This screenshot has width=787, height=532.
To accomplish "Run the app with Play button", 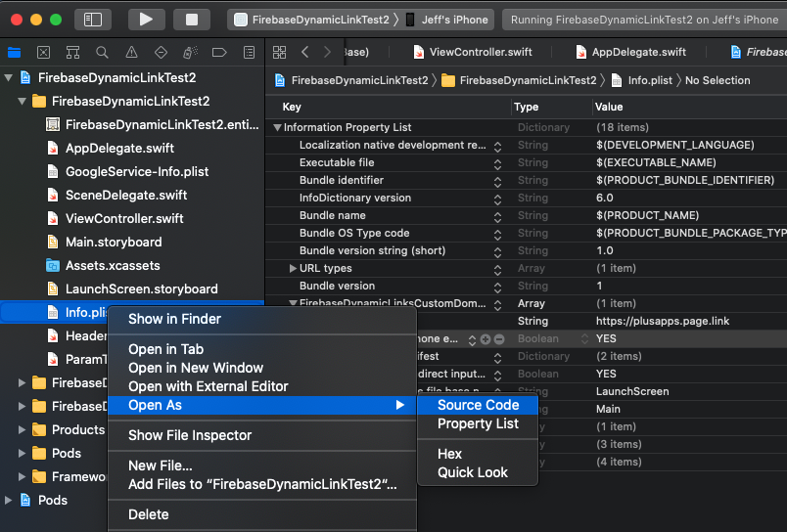I will [x=146, y=20].
